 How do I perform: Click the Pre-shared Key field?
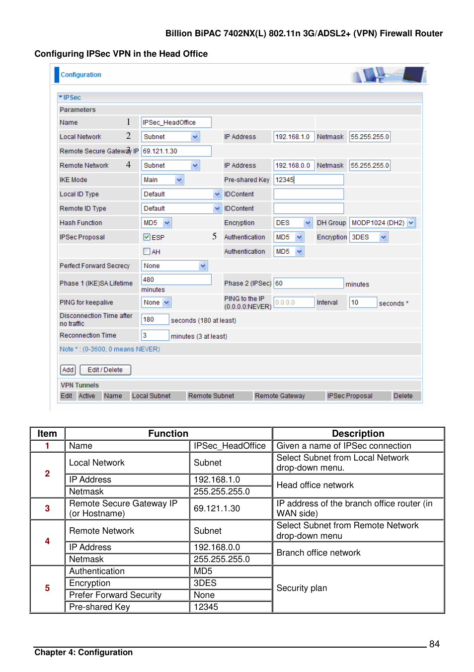pyautogui.click(x=309, y=180)
